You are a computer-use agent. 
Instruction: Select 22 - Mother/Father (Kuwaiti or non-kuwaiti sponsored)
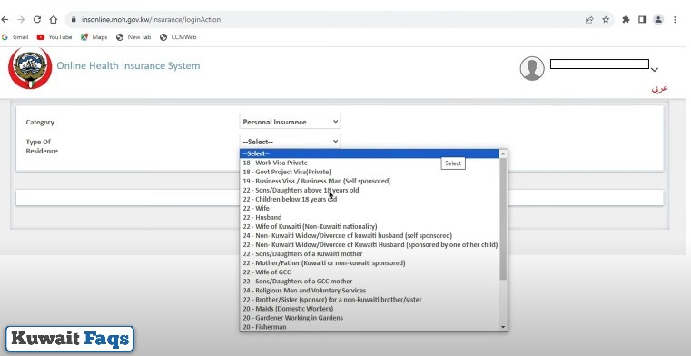tap(370, 262)
